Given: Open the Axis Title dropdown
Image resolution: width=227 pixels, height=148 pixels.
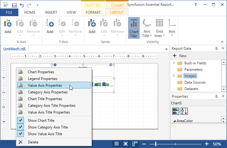Looking at the screenshot, I should coord(147,28).
